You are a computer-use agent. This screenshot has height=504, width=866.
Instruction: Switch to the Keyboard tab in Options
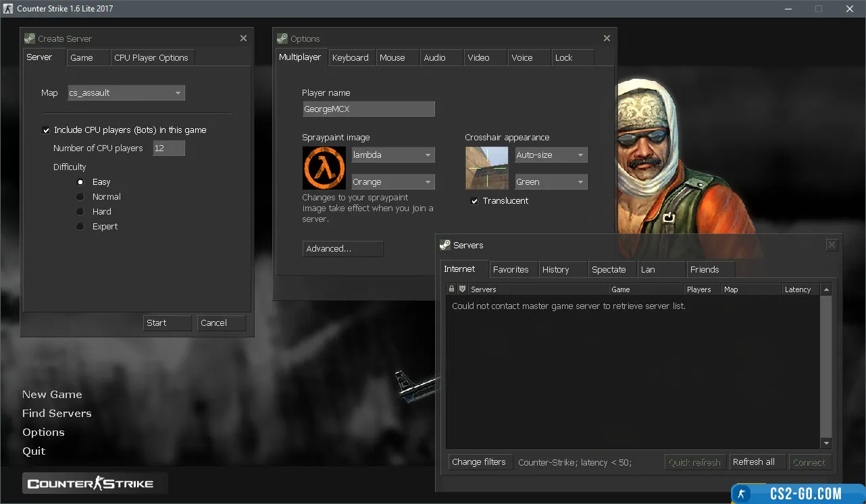[x=351, y=58]
